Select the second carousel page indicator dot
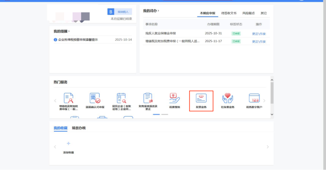 tap(165, 114)
